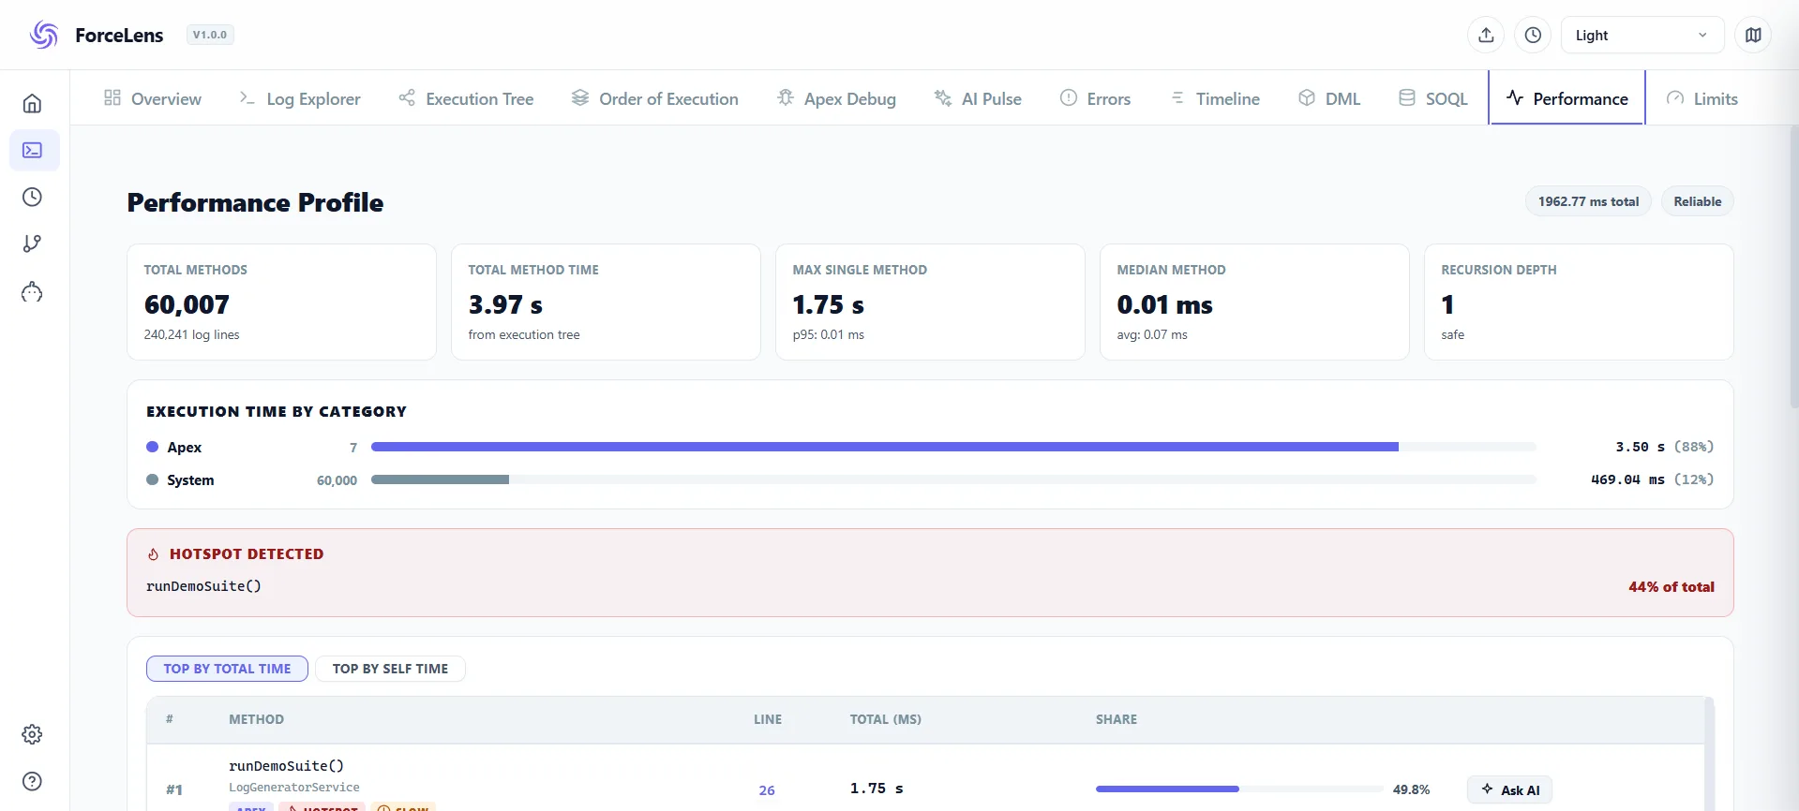The height and width of the screenshot is (811, 1799).
Task: Open settings gear in the sidebar
Action: point(32,734)
